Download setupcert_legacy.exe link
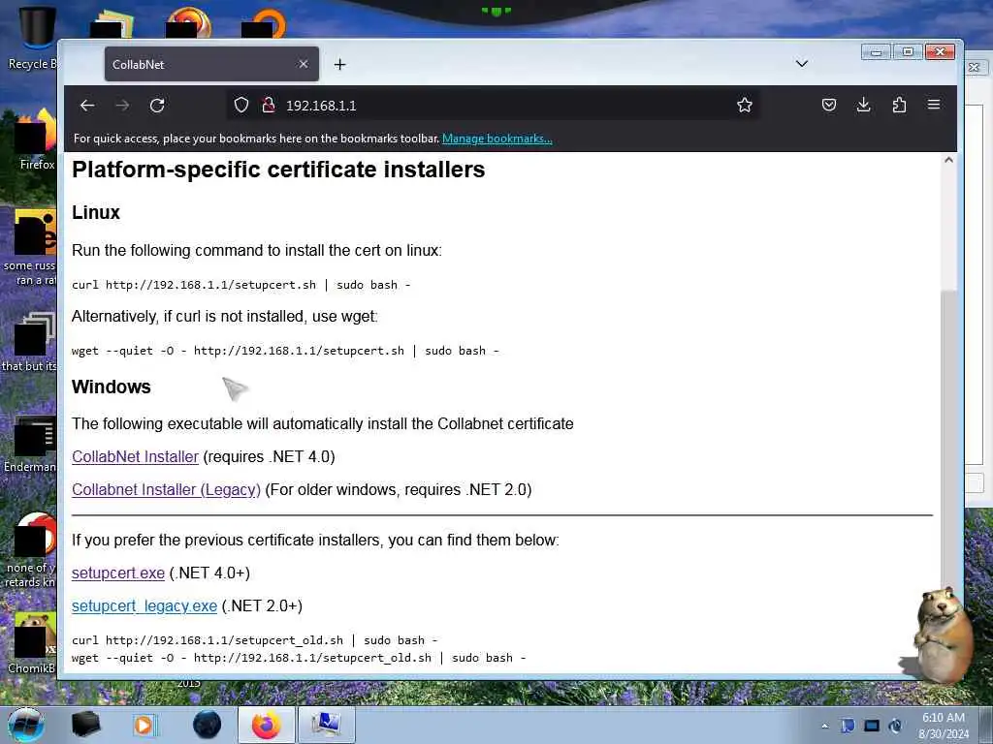 (144, 606)
